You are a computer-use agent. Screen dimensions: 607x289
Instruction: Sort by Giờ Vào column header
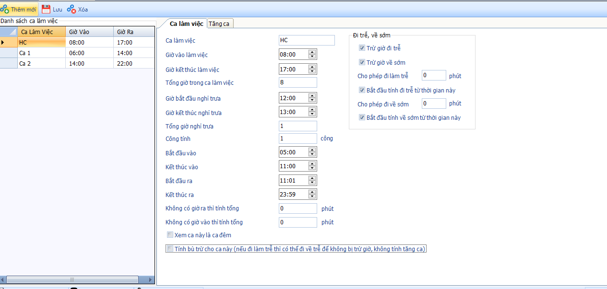89,32
